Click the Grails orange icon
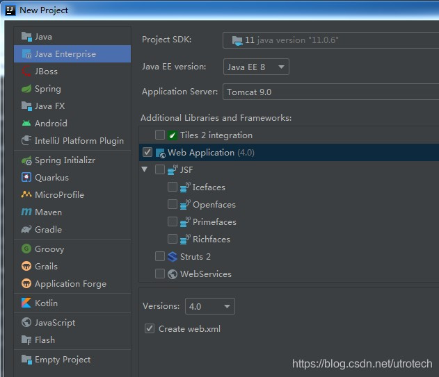 pyautogui.click(x=26, y=266)
